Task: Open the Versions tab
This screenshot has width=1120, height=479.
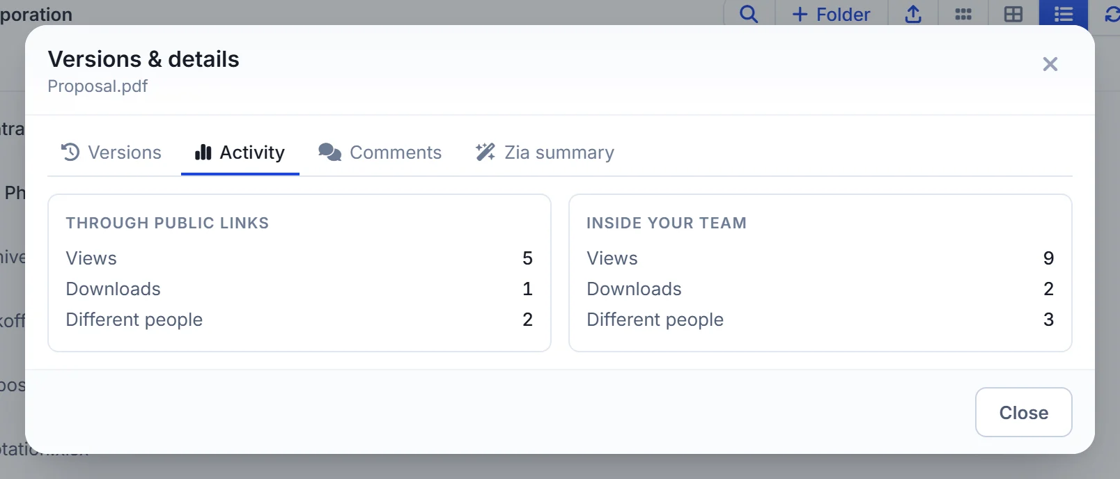Action: pos(111,152)
